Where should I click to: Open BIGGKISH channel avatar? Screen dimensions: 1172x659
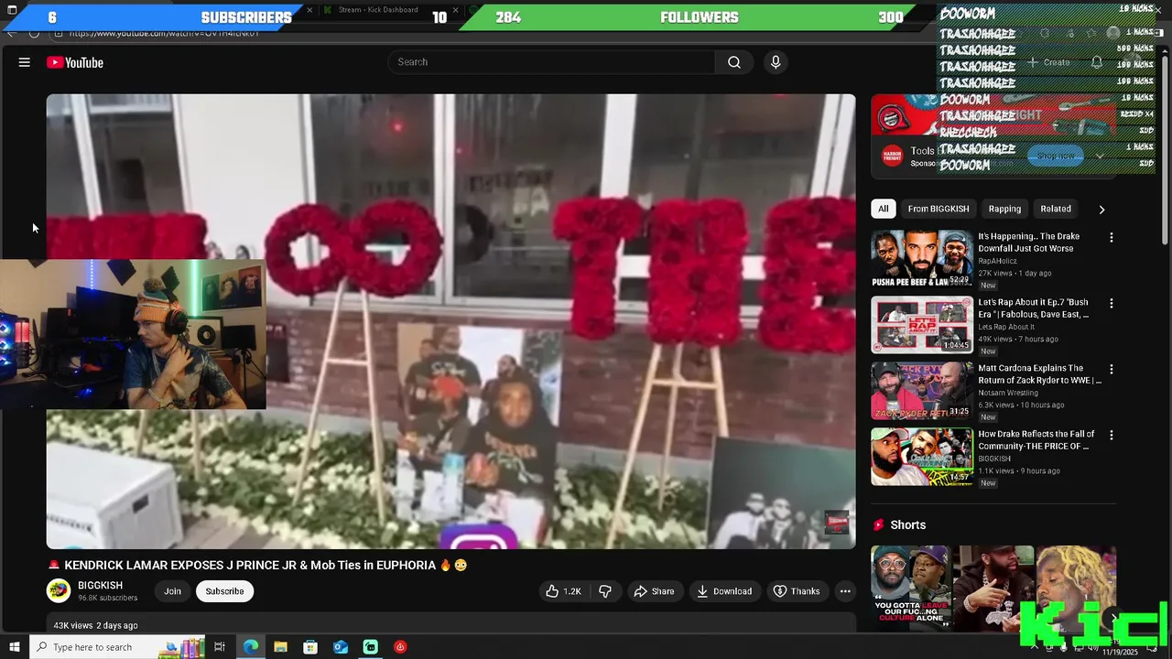tap(59, 591)
